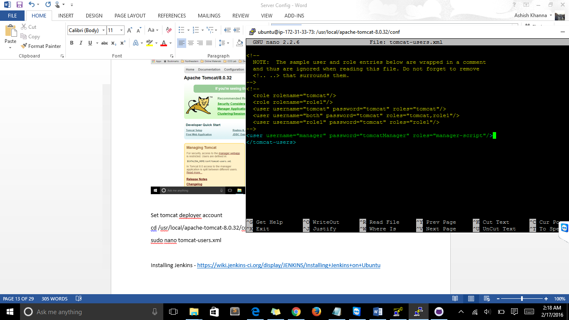Click the Decrease Indent icon
This screenshot has width=569, height=320.
[227, 30]
